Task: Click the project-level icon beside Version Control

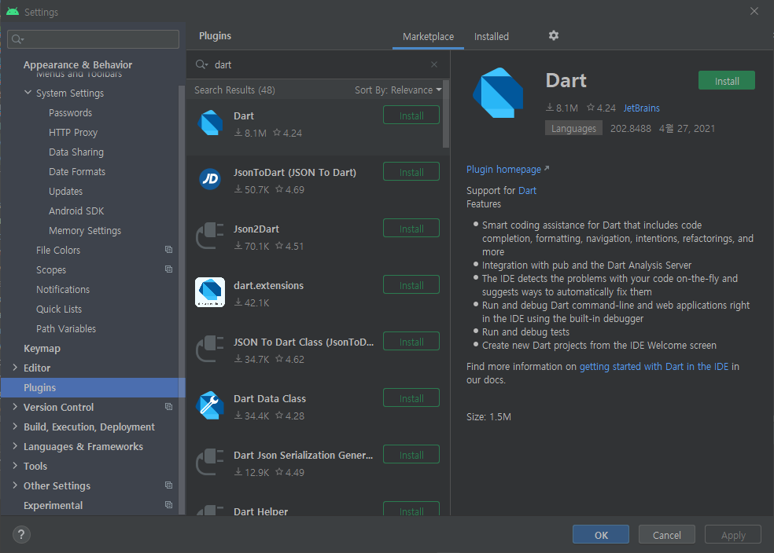Action: pyautogui.click(x=169, y=407)
